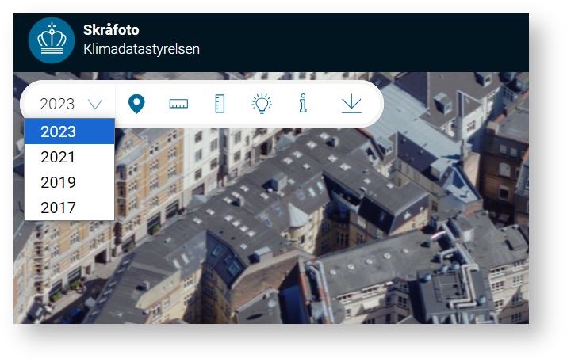Click the Skråfoto title text
This screenshot has height=362, width=567.
pyautogui.click(x=111, y=31)
